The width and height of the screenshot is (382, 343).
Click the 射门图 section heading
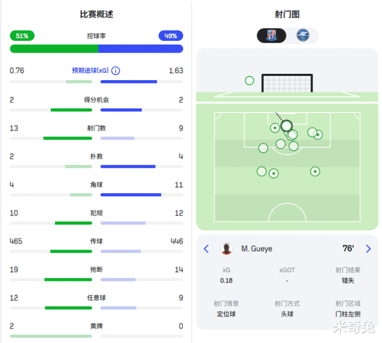pyautogui.click(x=287, y=14)
